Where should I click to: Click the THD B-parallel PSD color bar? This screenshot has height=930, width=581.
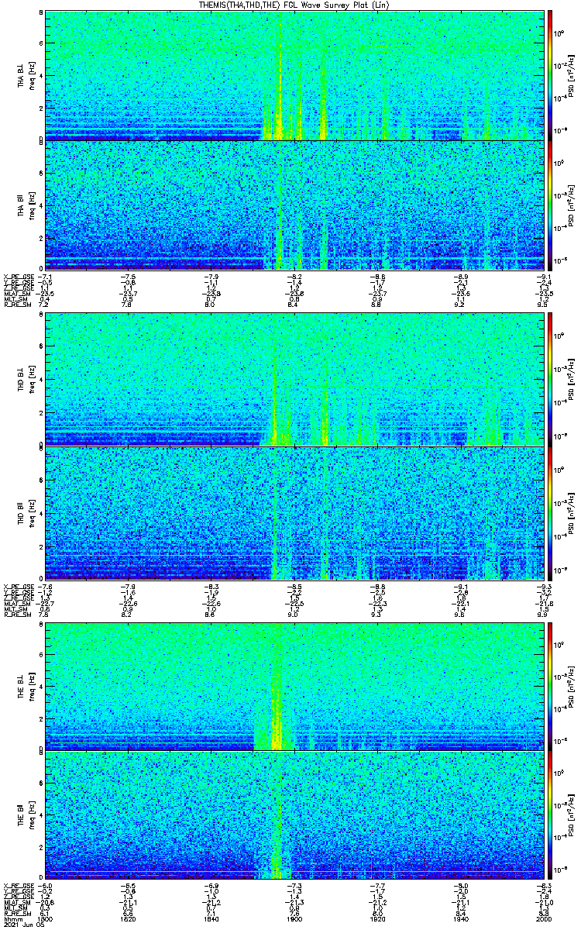(x=550, y=512)
